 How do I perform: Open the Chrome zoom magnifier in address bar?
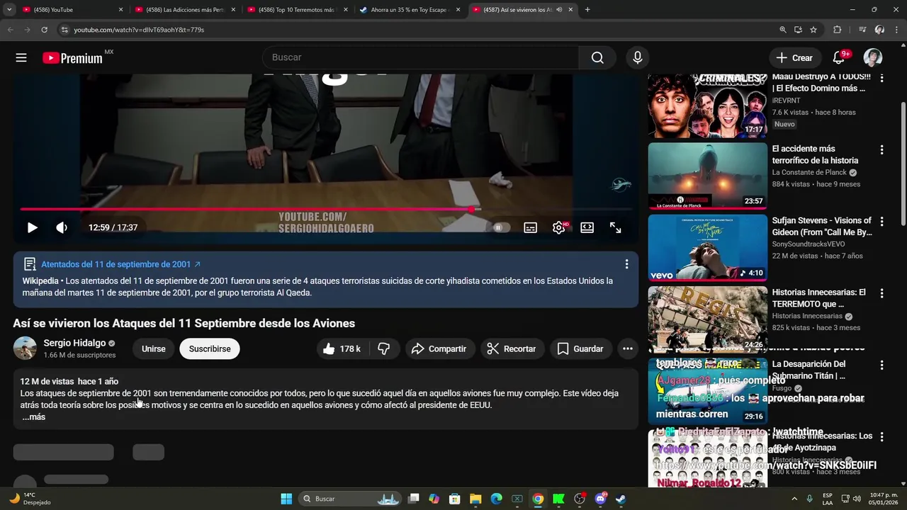click(783, 30)
